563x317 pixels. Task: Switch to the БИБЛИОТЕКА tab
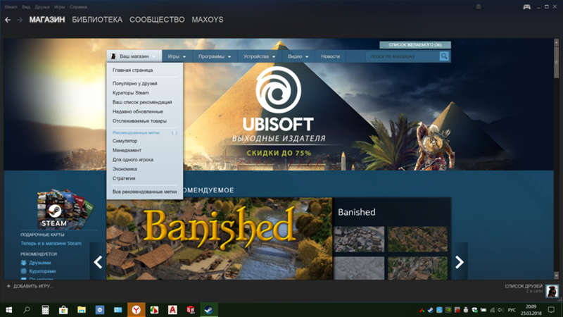point(97,20)
